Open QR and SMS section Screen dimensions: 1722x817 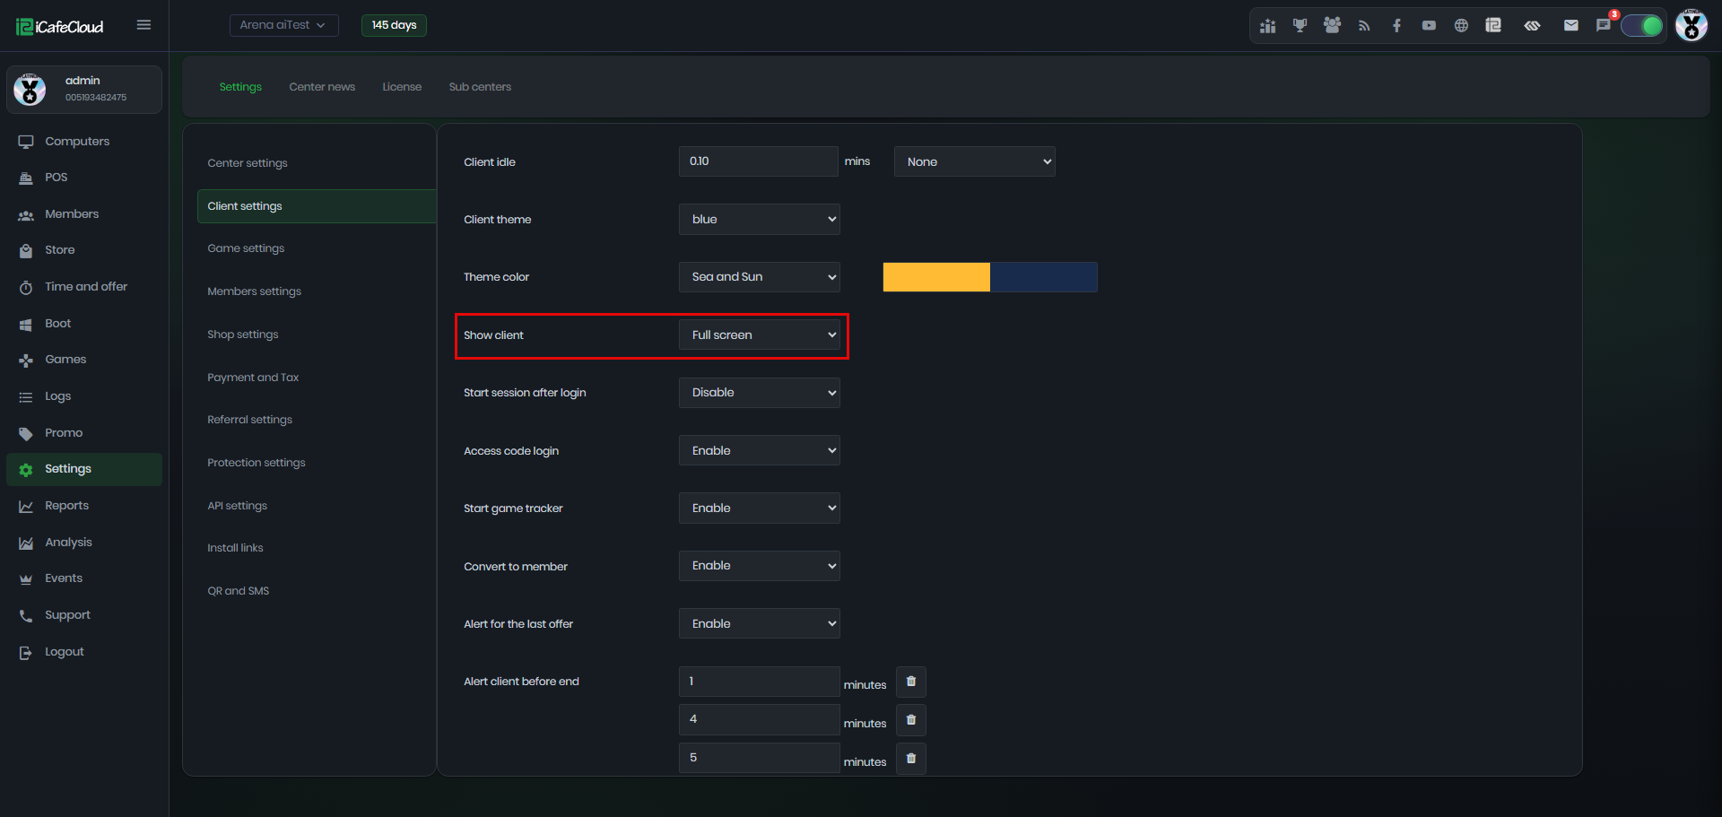pos(316,591)
